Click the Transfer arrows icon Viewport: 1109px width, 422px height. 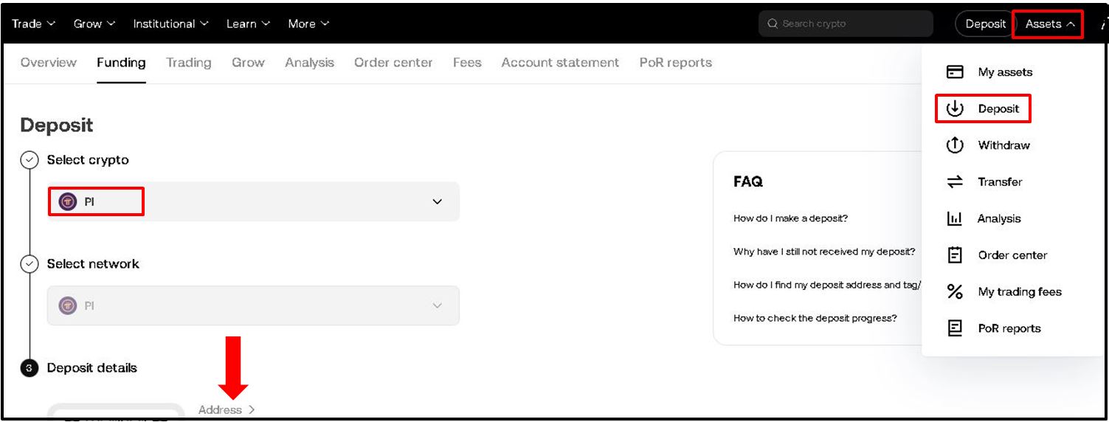[x=955, y=182]
